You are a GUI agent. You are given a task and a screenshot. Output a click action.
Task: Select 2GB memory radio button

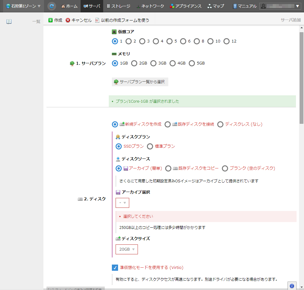[134, 63]
